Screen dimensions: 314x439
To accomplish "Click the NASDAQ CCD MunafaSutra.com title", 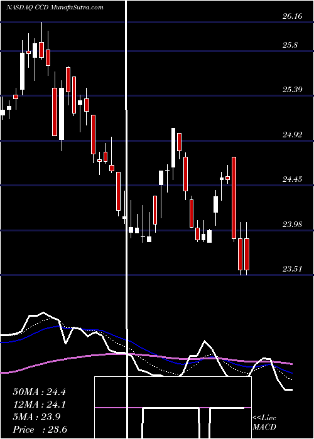I will [55, 8].
